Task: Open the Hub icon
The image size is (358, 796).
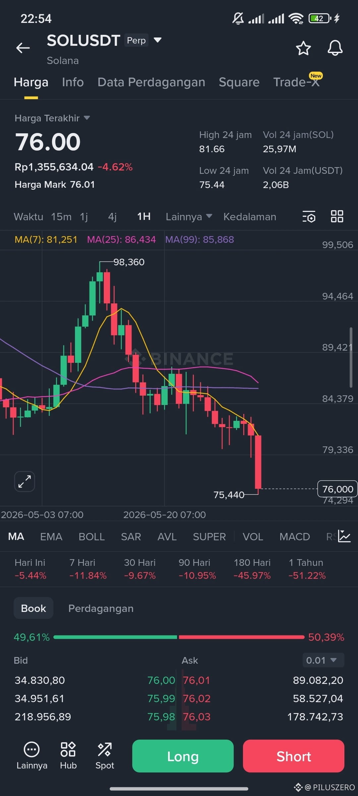Action: (68, 756)
